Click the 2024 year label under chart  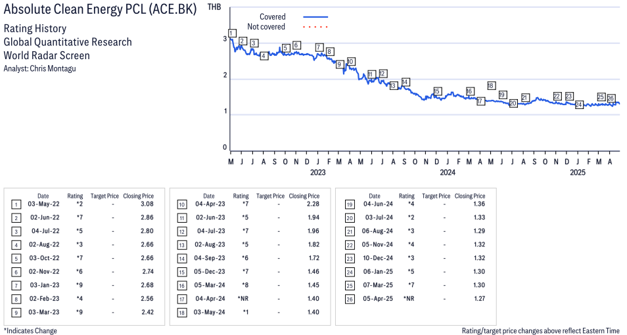[x=448, y=172]
